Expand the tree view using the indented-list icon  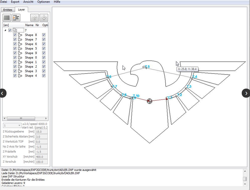(x=16, y=17)
